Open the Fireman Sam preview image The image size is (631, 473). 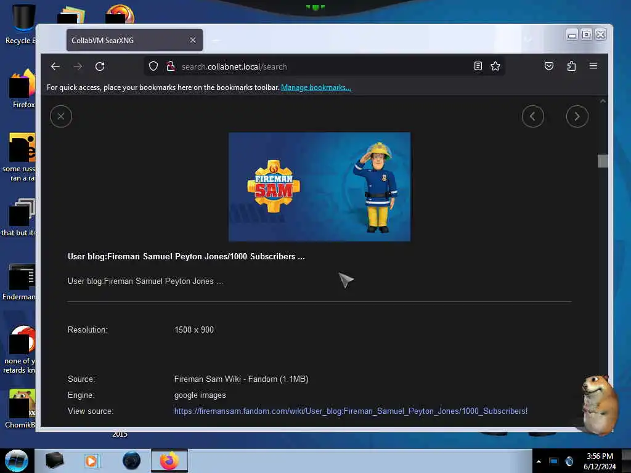[320, 187]
